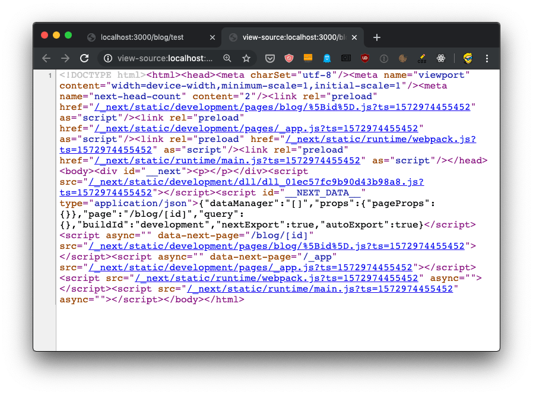This screenshot has height=395, width=533.
Task: Open the uBlock Origin extension
Action: tap(364, 58)
